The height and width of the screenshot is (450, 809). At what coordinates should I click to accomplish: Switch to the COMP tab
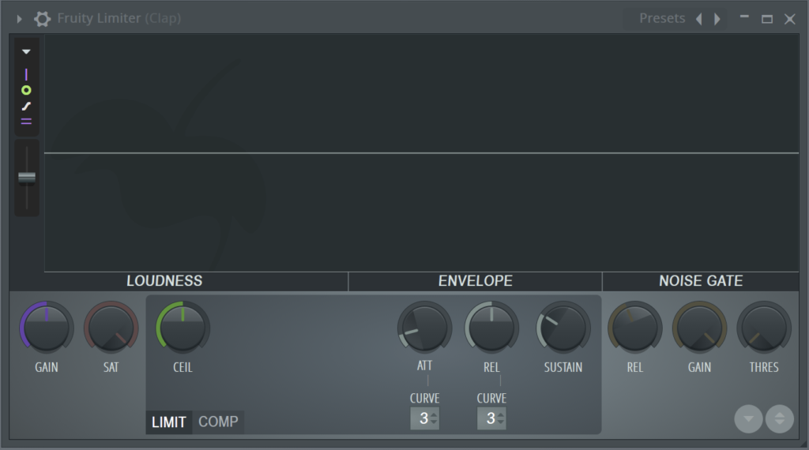pyautogui.click(x=218, y=422)
